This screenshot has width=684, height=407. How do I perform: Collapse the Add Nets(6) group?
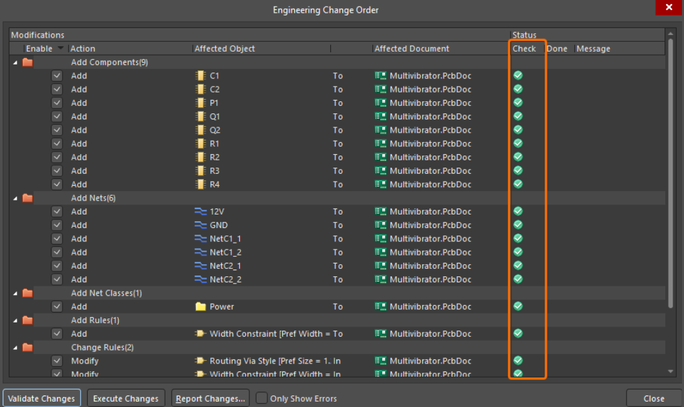[15, 198]
